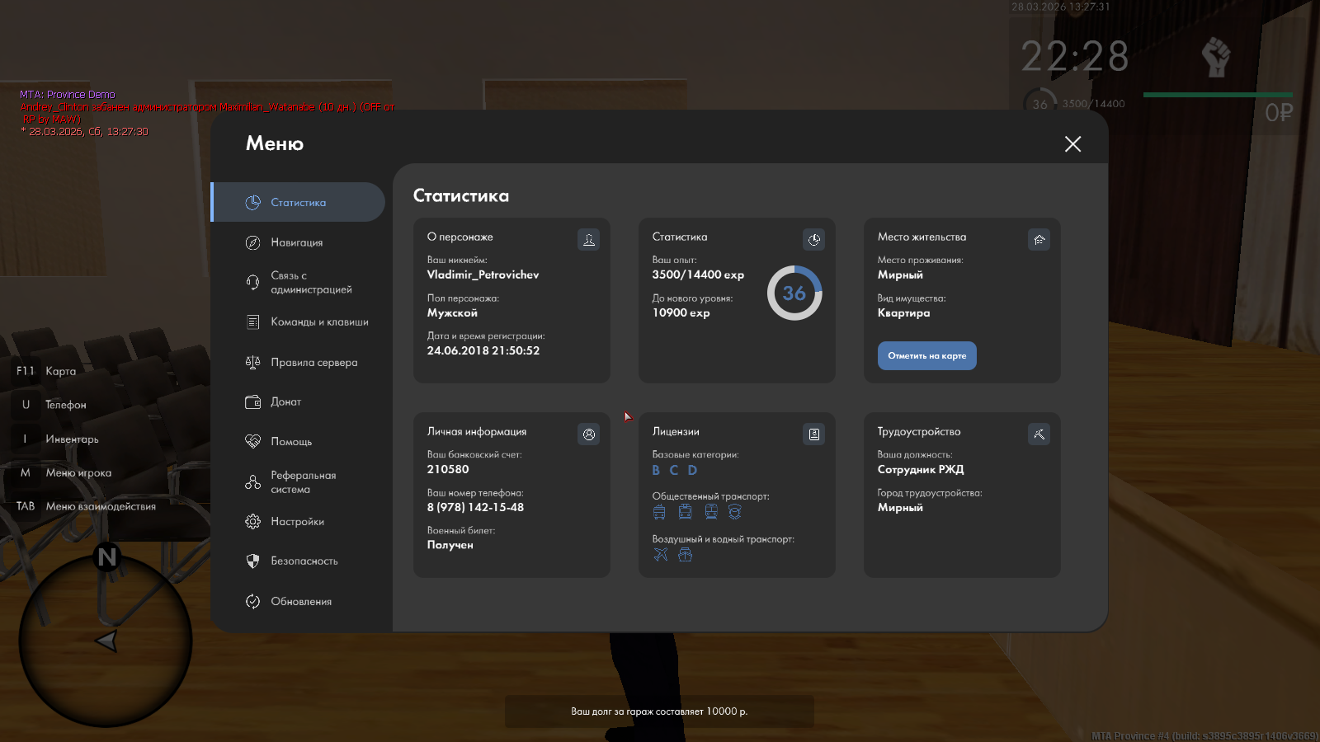
Task: Click the character profile icon in О персонаже card
Action: click(588, 240)
